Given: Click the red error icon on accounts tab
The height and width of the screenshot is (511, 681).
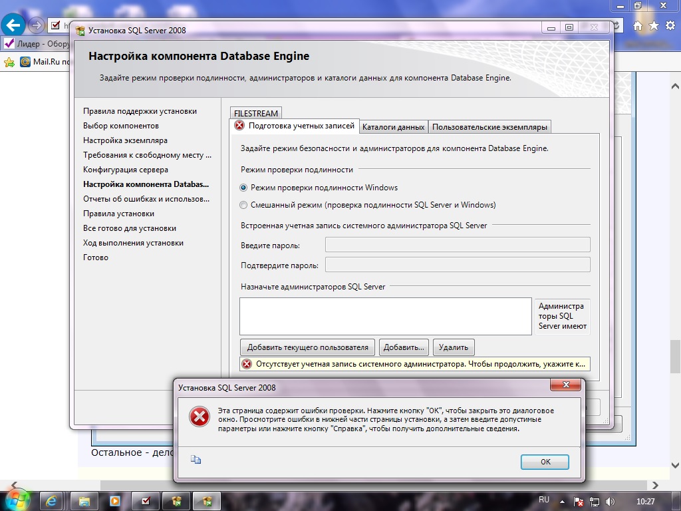Looking at the screenshot, I should 239,125.
